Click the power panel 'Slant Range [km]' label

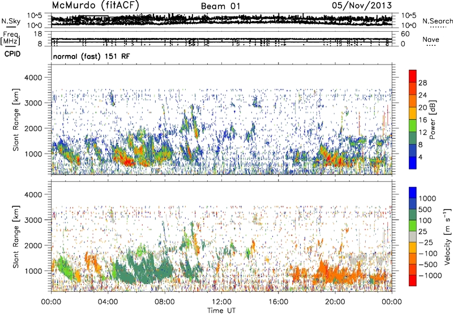click(x=16, y=120)
